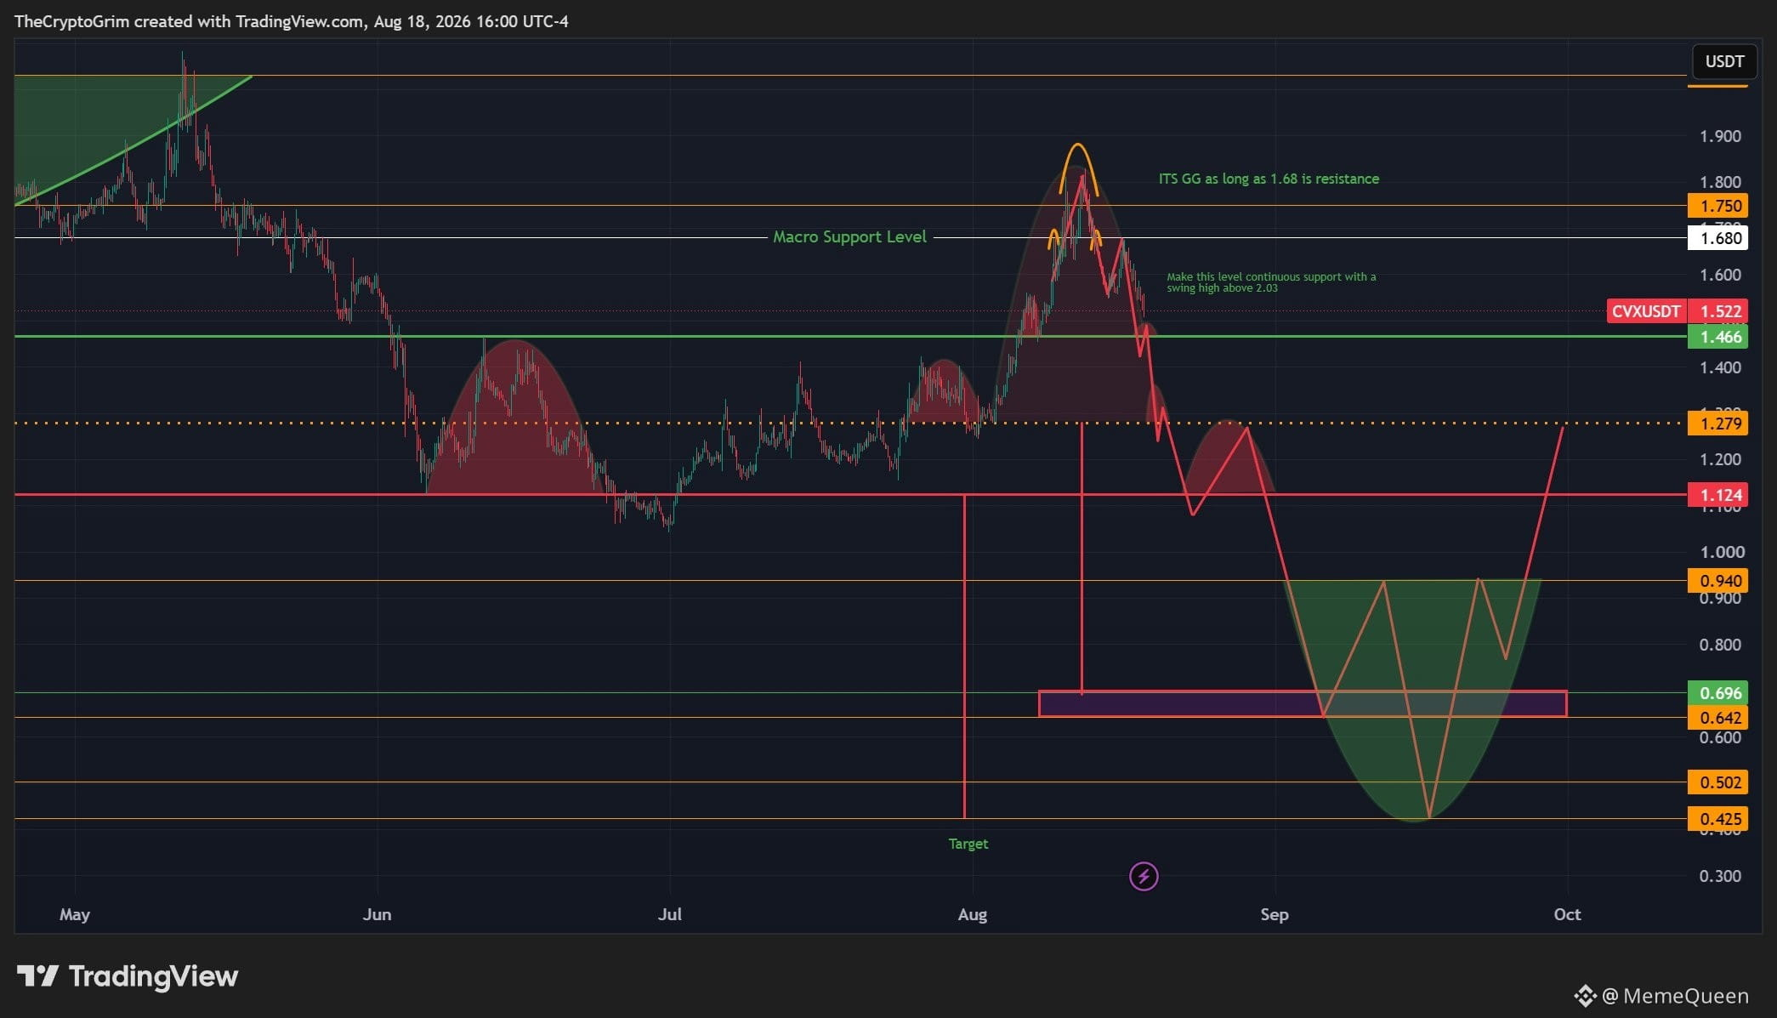
Task: Select the 1.750 orange price label
Action: pyautogui.click(x=1718, y=206)
